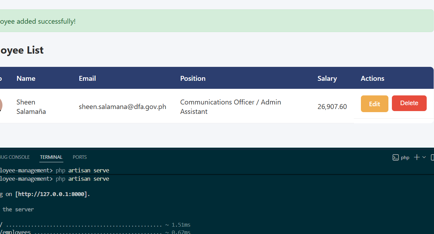Click the employee name Sheen Salamaña
This screenshot has height=234, width=434.
pyautogui.click(x=31, y=107)
